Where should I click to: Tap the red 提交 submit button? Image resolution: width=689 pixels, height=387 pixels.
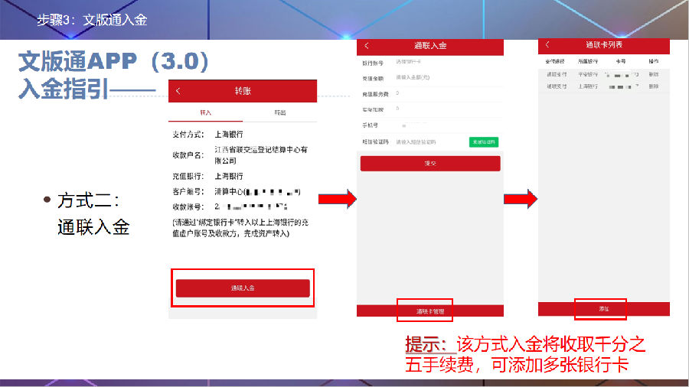click(430, 163)
